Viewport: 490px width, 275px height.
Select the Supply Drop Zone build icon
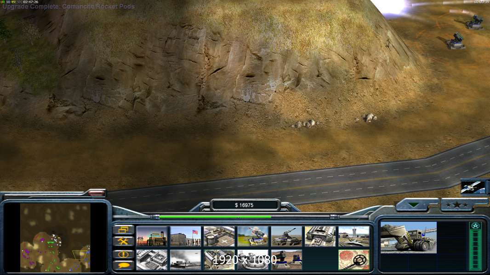pos(185,259)
